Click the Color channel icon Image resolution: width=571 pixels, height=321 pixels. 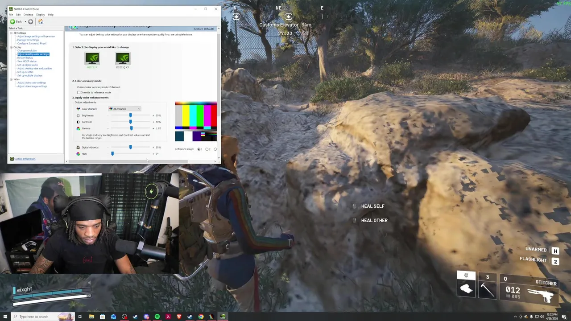point(78,109)
